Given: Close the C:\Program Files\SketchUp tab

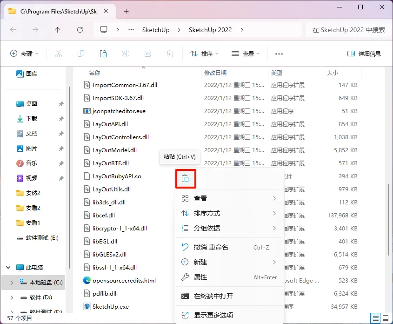Looking at the screenshot, I should click(106, 11).
